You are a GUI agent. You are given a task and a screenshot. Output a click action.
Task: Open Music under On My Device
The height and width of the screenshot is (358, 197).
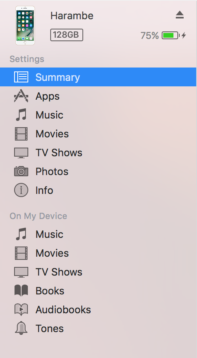(98, 234)
